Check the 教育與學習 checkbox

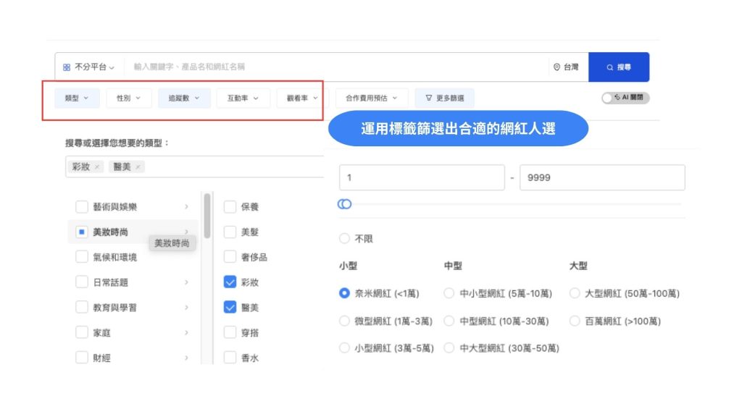[82, 307]
